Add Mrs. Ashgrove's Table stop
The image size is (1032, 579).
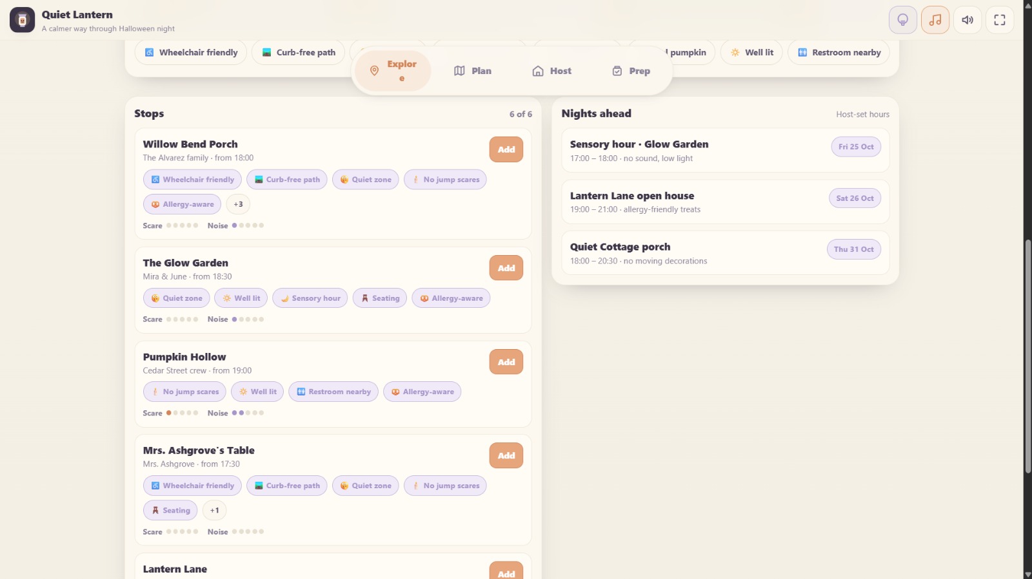[x=506, y=455]
